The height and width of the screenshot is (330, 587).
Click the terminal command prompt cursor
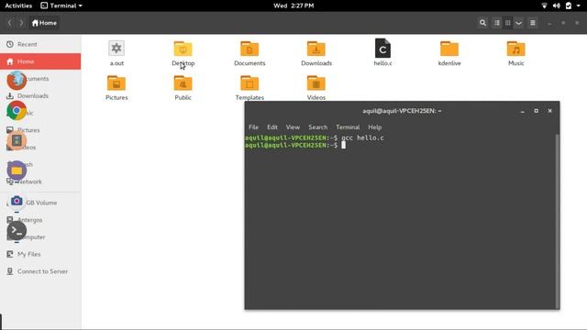pos(343,145)
